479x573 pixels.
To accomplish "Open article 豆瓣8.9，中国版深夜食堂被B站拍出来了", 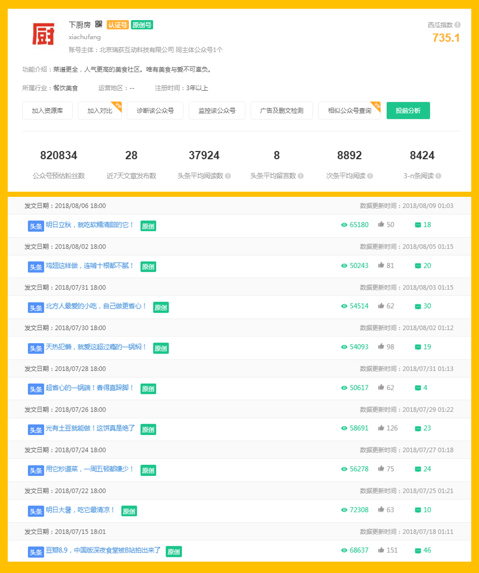I will pyautogui.click(x=103, y=550).
